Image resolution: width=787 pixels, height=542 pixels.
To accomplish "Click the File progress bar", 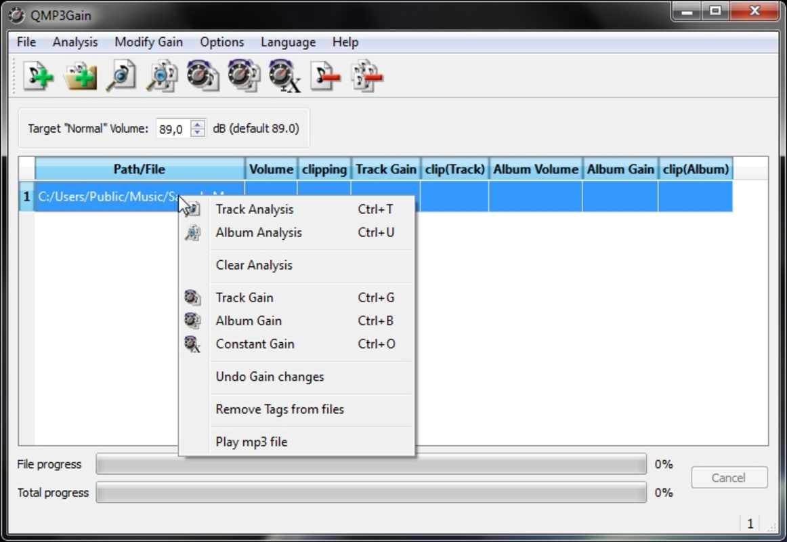I will click(371, 464).
